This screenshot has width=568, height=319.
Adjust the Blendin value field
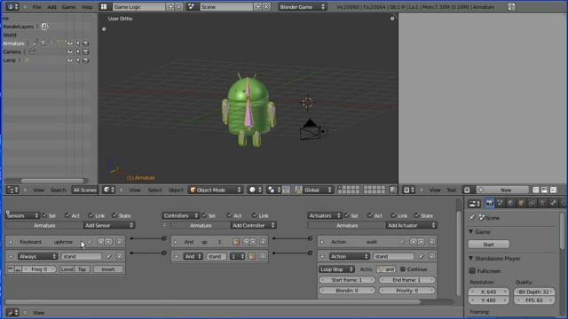pyautogui.click(x=347, y=291)
